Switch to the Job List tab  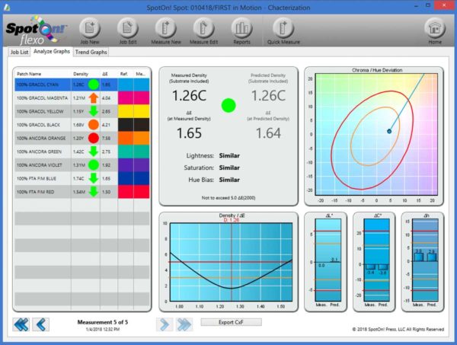tap(19, 52)
